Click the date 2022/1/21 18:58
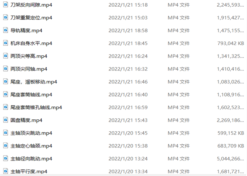 (x=128, y=31)
